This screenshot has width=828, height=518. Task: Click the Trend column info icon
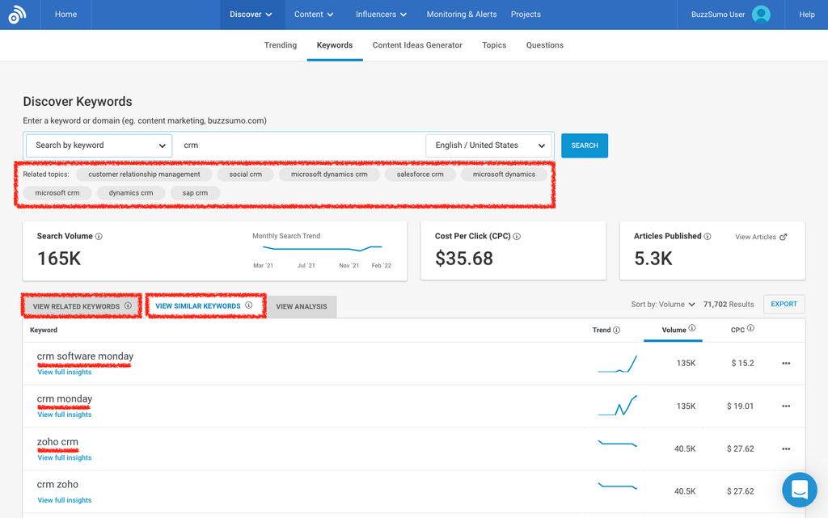[x=617, y=330]
